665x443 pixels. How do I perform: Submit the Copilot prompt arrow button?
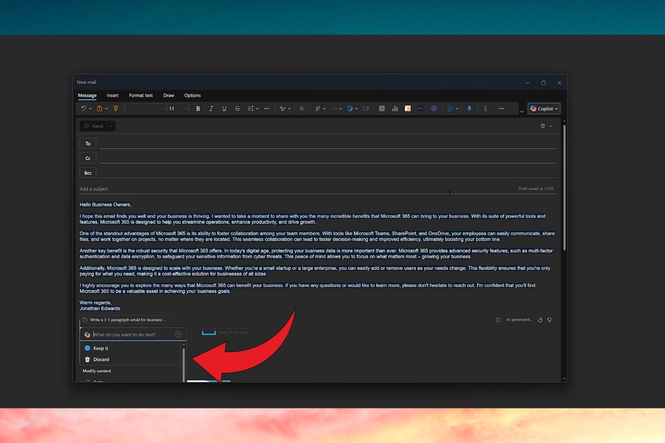coord(178,334)
